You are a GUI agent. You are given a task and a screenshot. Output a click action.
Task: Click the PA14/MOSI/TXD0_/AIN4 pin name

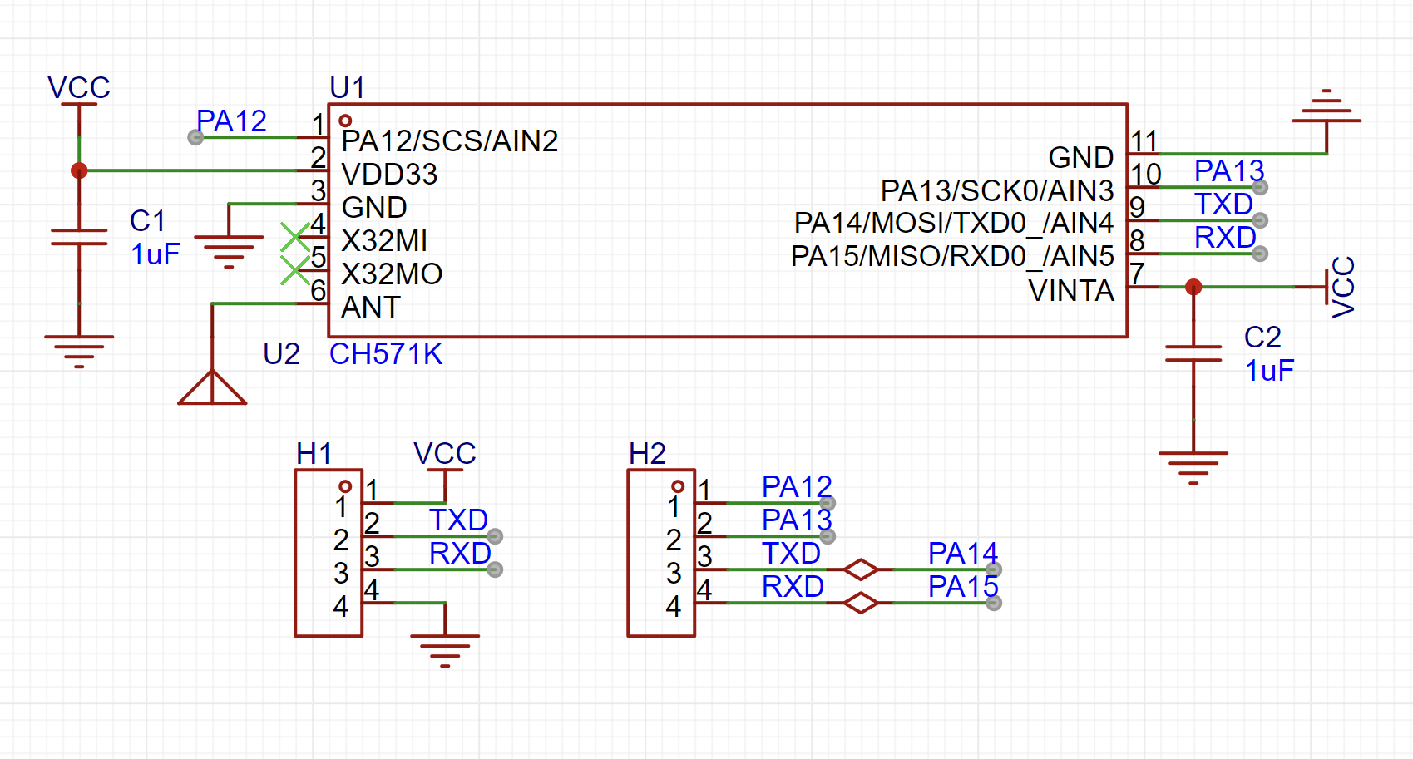coord(954,224)
